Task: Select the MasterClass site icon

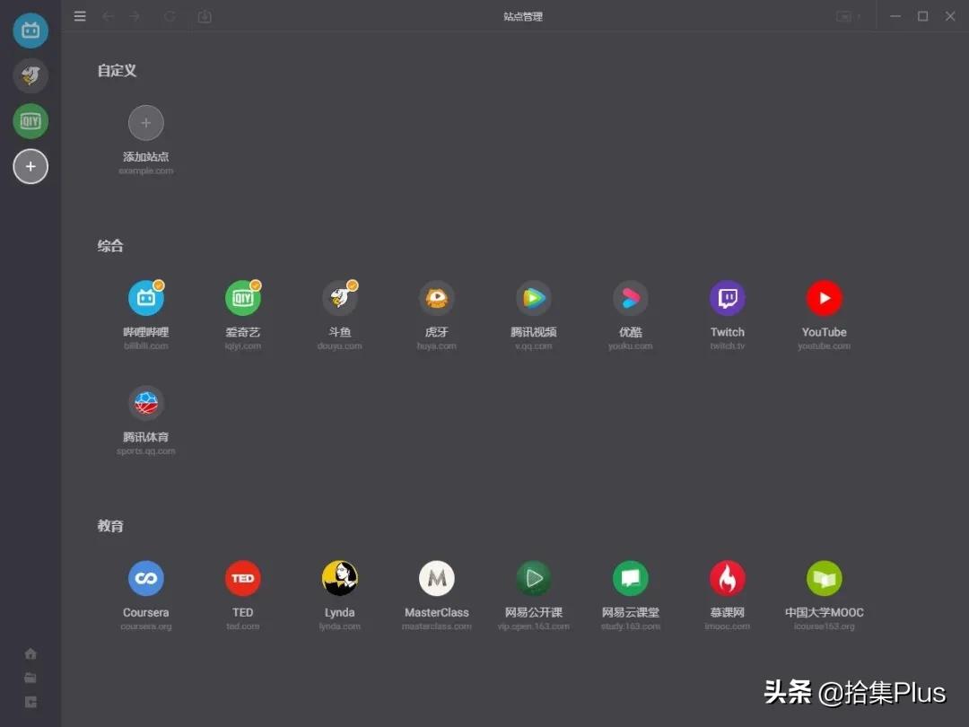Action: pos(437,578)
